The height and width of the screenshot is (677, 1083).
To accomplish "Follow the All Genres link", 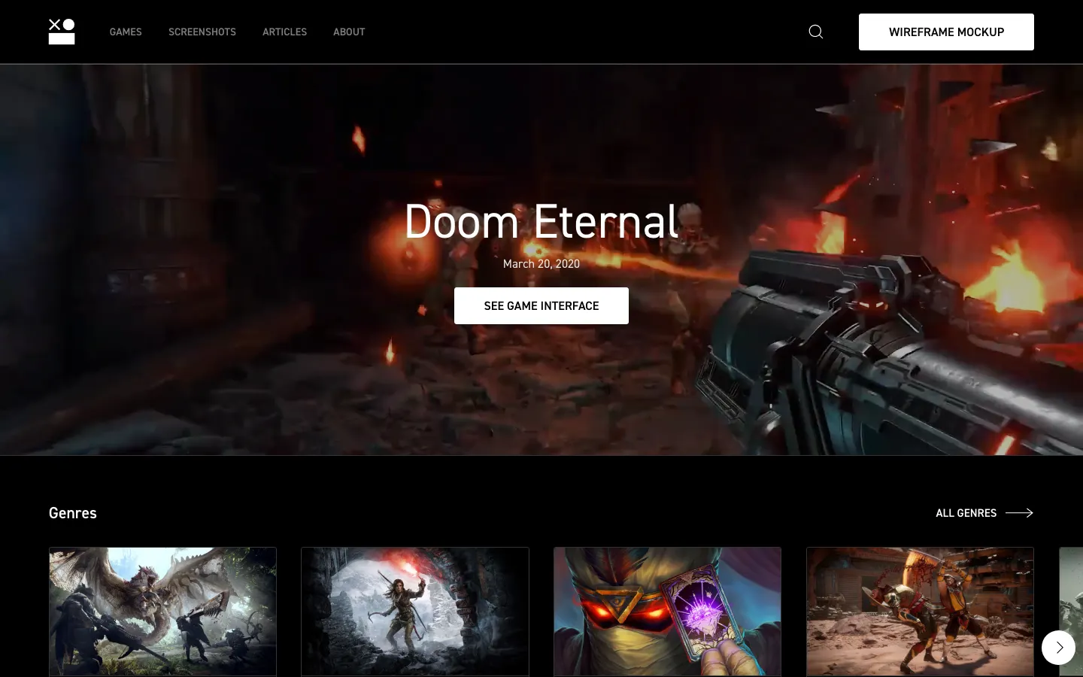I will click(984, 513).
